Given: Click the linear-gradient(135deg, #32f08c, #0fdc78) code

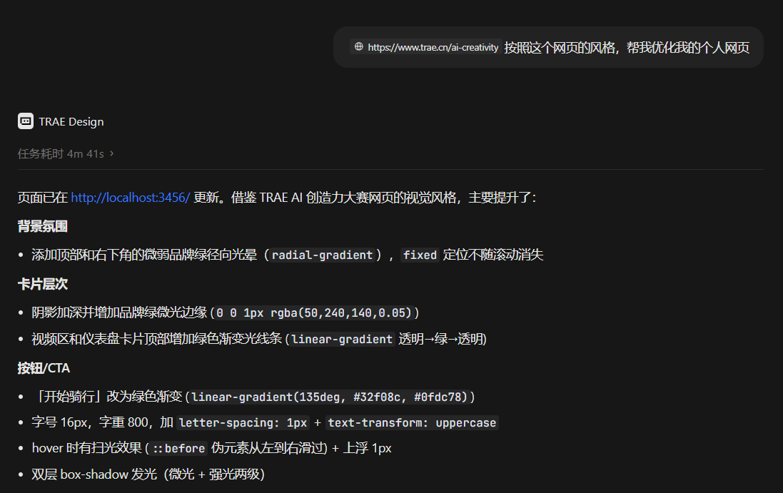Looking at the screenshot, I should (330, 397).
